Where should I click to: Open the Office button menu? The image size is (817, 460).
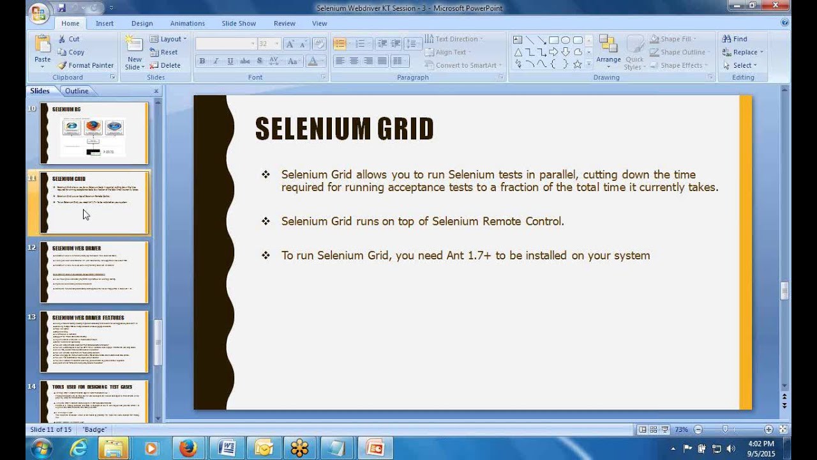tap(38, 12)
